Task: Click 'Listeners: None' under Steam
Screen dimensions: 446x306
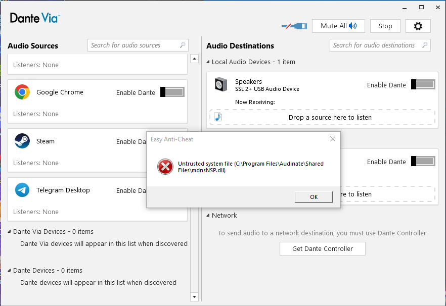Action: [36, 163]
